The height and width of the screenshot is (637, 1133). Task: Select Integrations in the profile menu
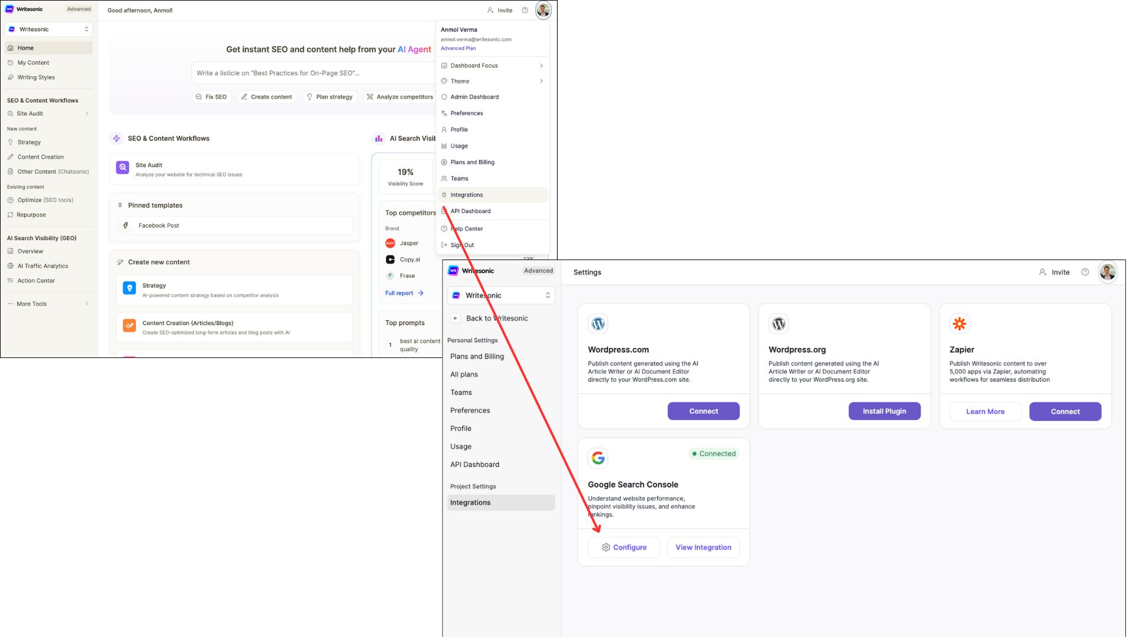[x=467, y=195]
